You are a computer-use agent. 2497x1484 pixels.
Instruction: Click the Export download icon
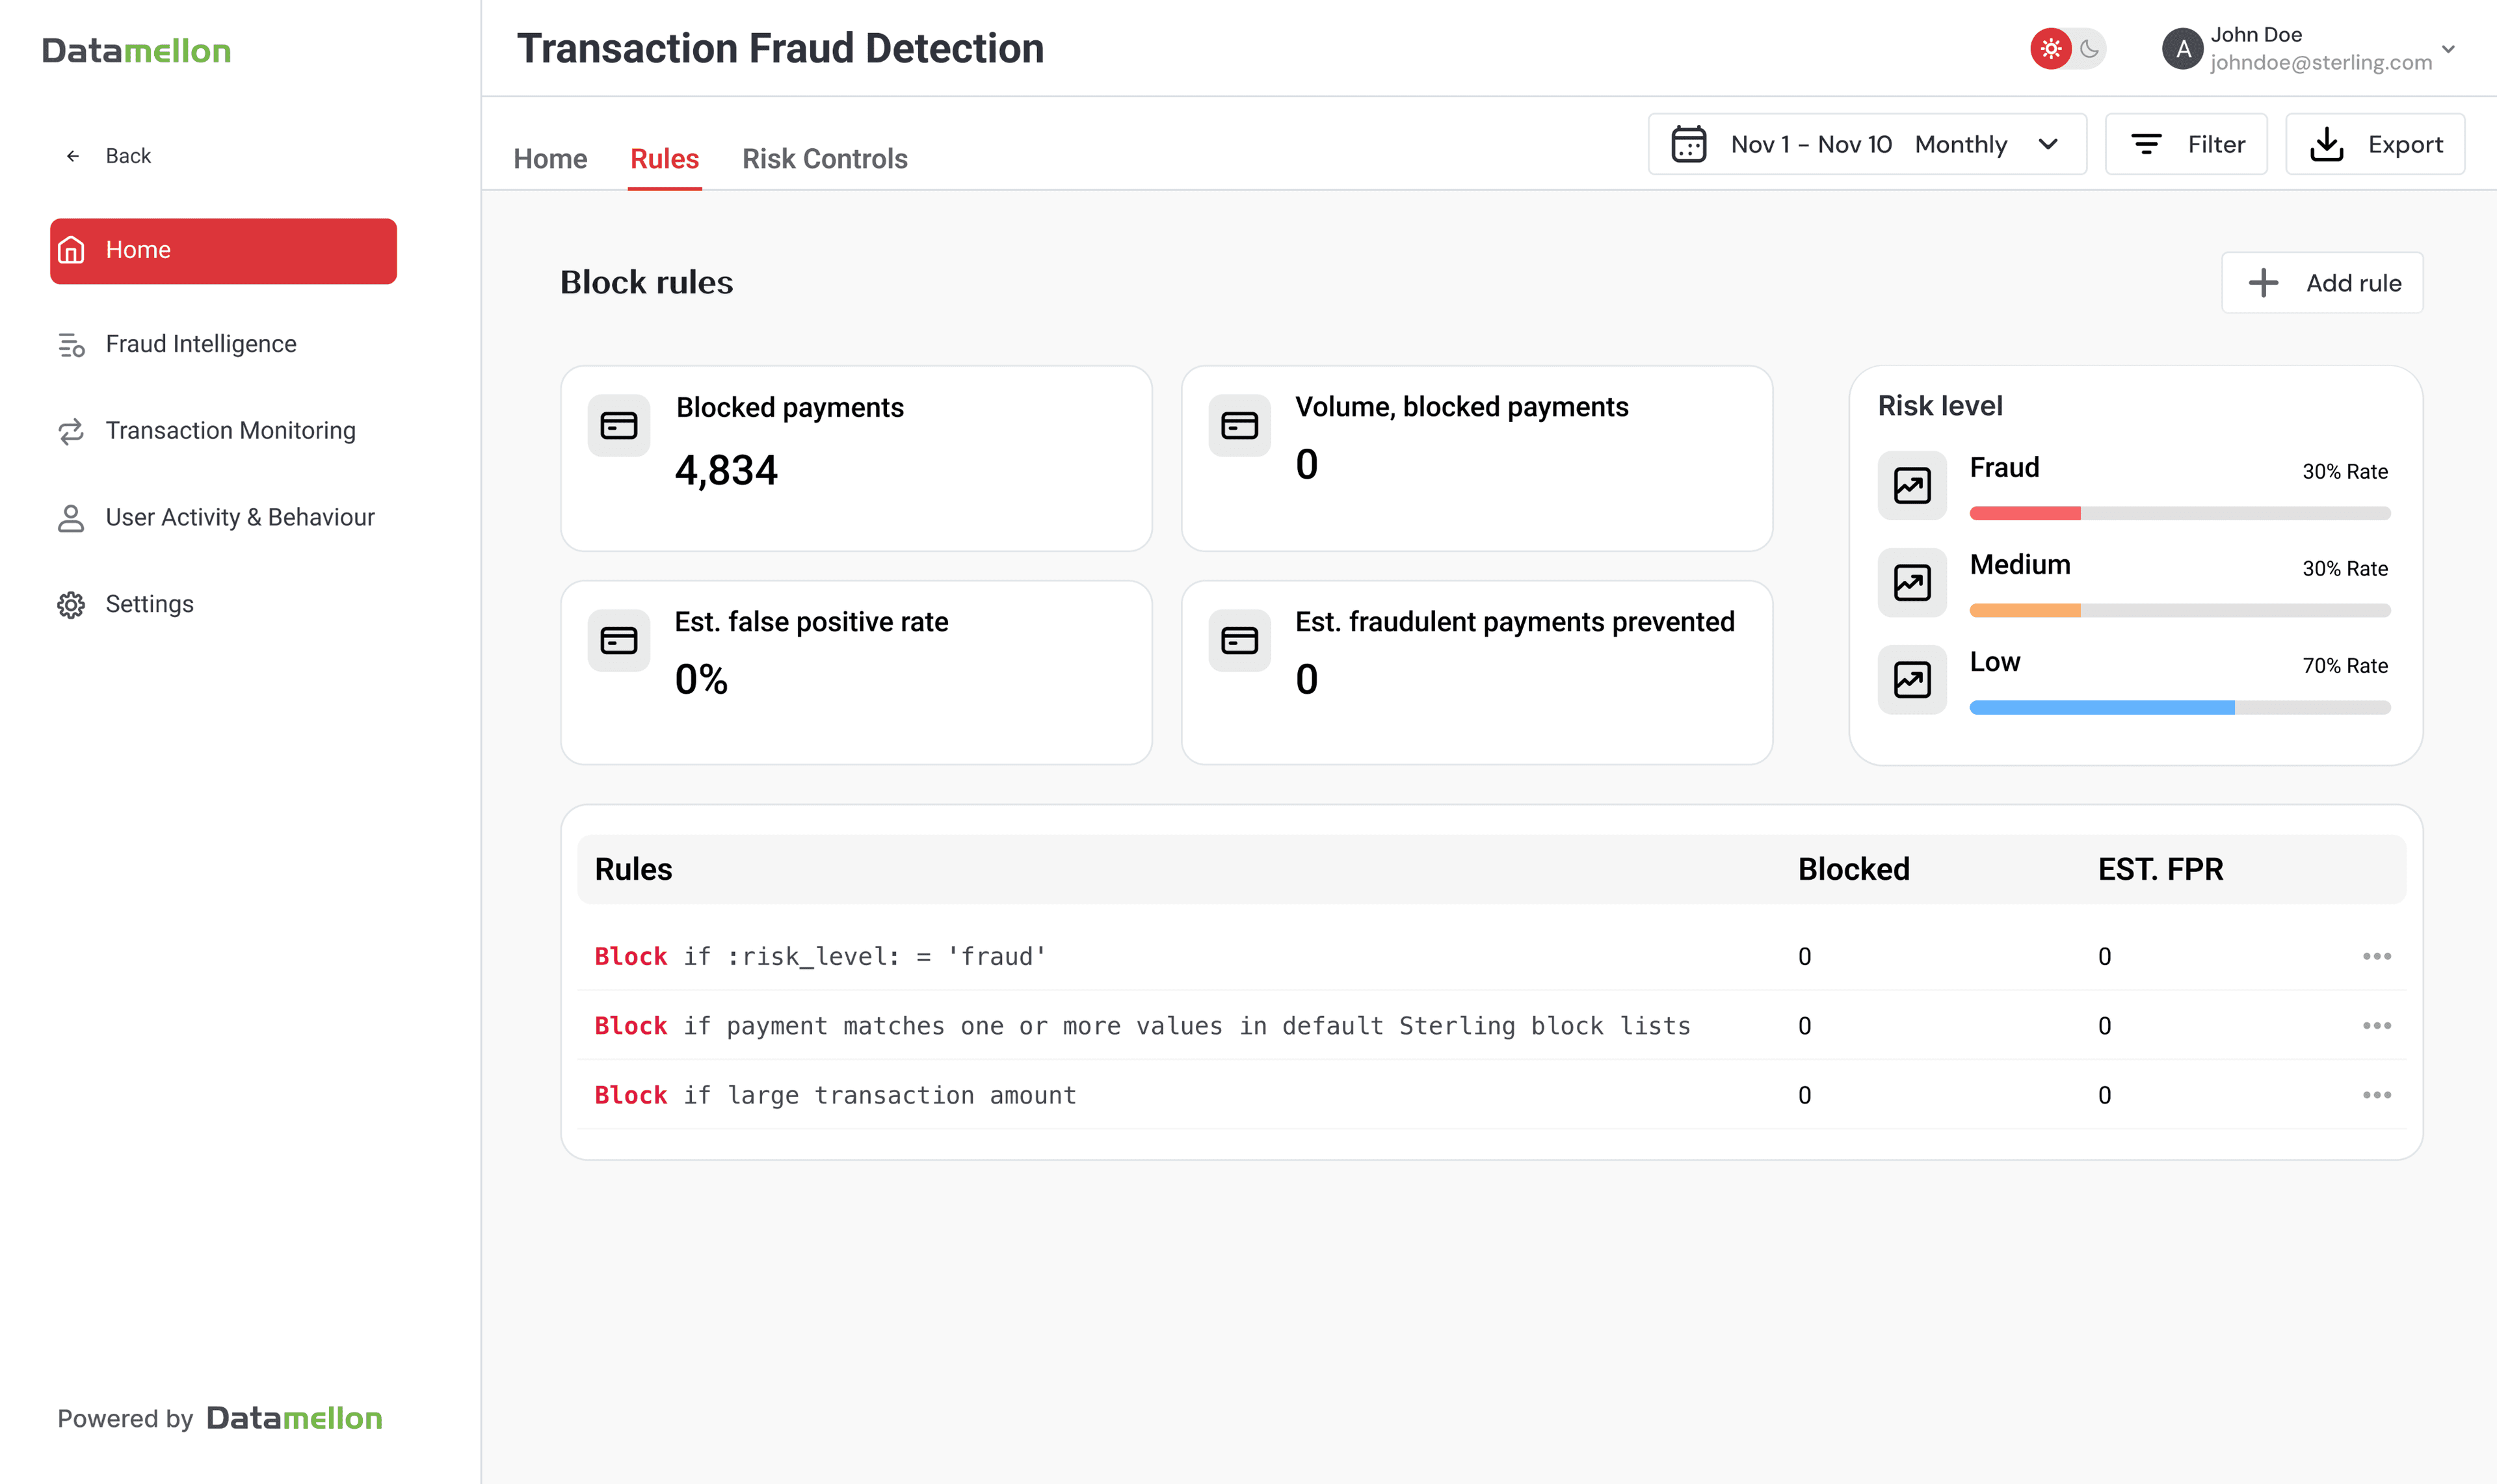pos(2328,143)
